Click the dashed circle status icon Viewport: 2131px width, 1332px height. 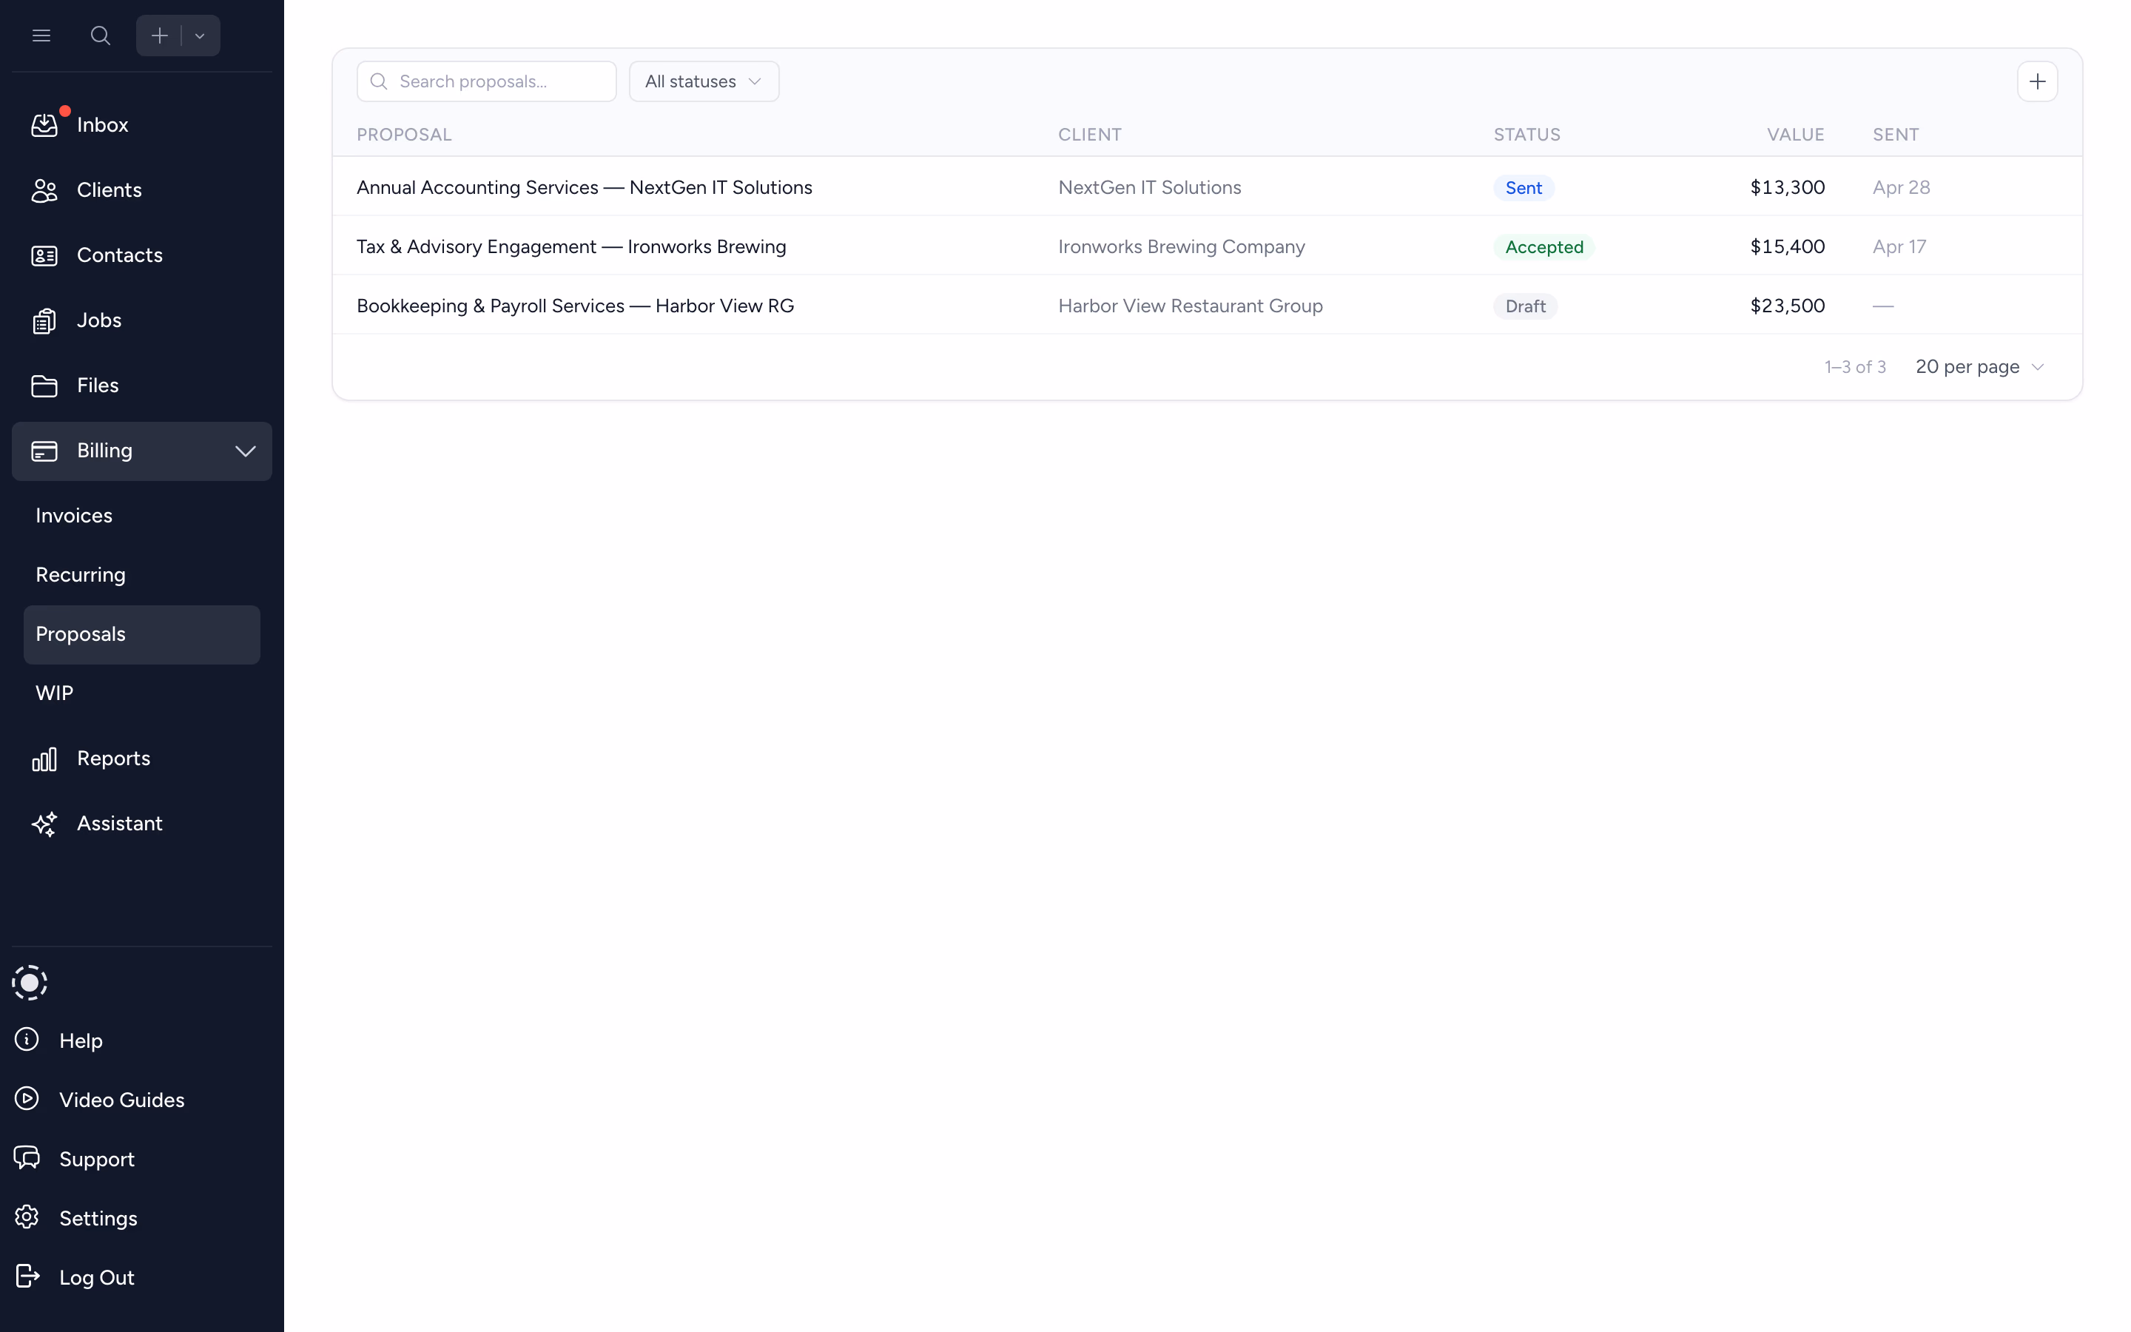(30, 982)
